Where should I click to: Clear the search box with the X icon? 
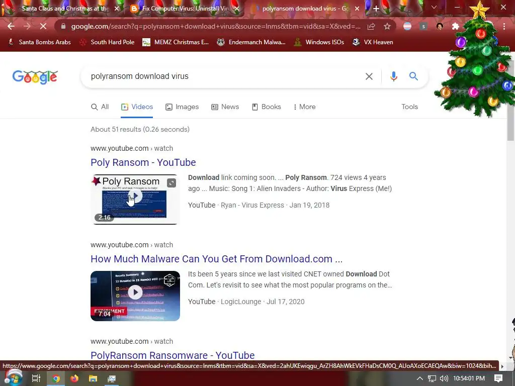[x=369, y=76]
